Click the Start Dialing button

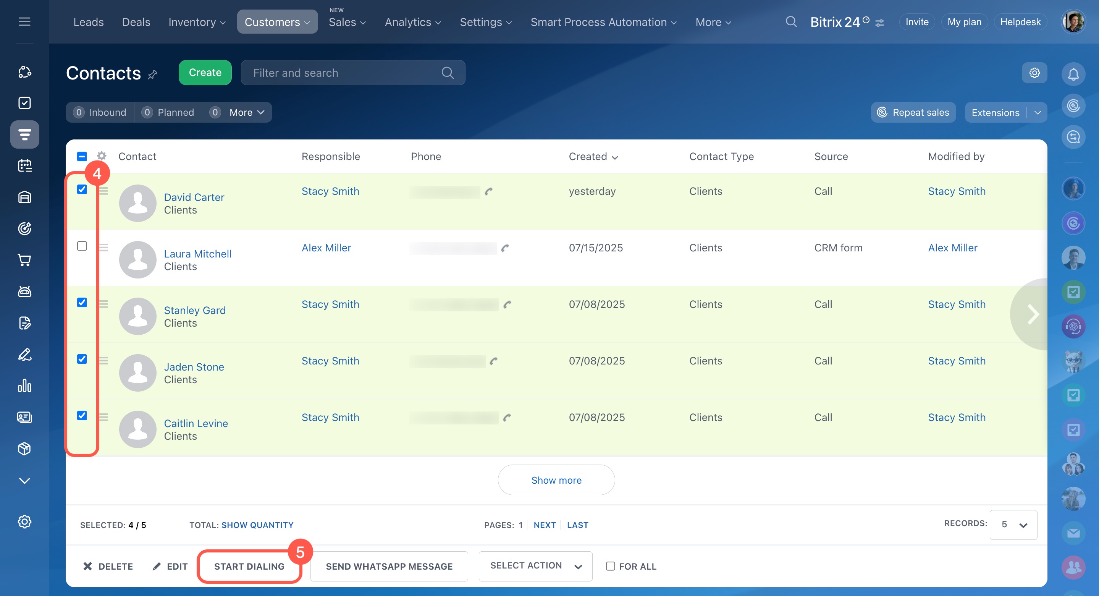[x=249, y=566]
